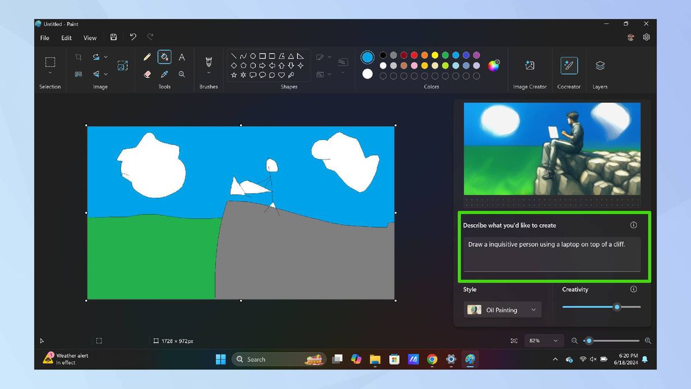Insert Text with the Text tool
This screenshot has height=389, width=691.
(x=182, y=56)
